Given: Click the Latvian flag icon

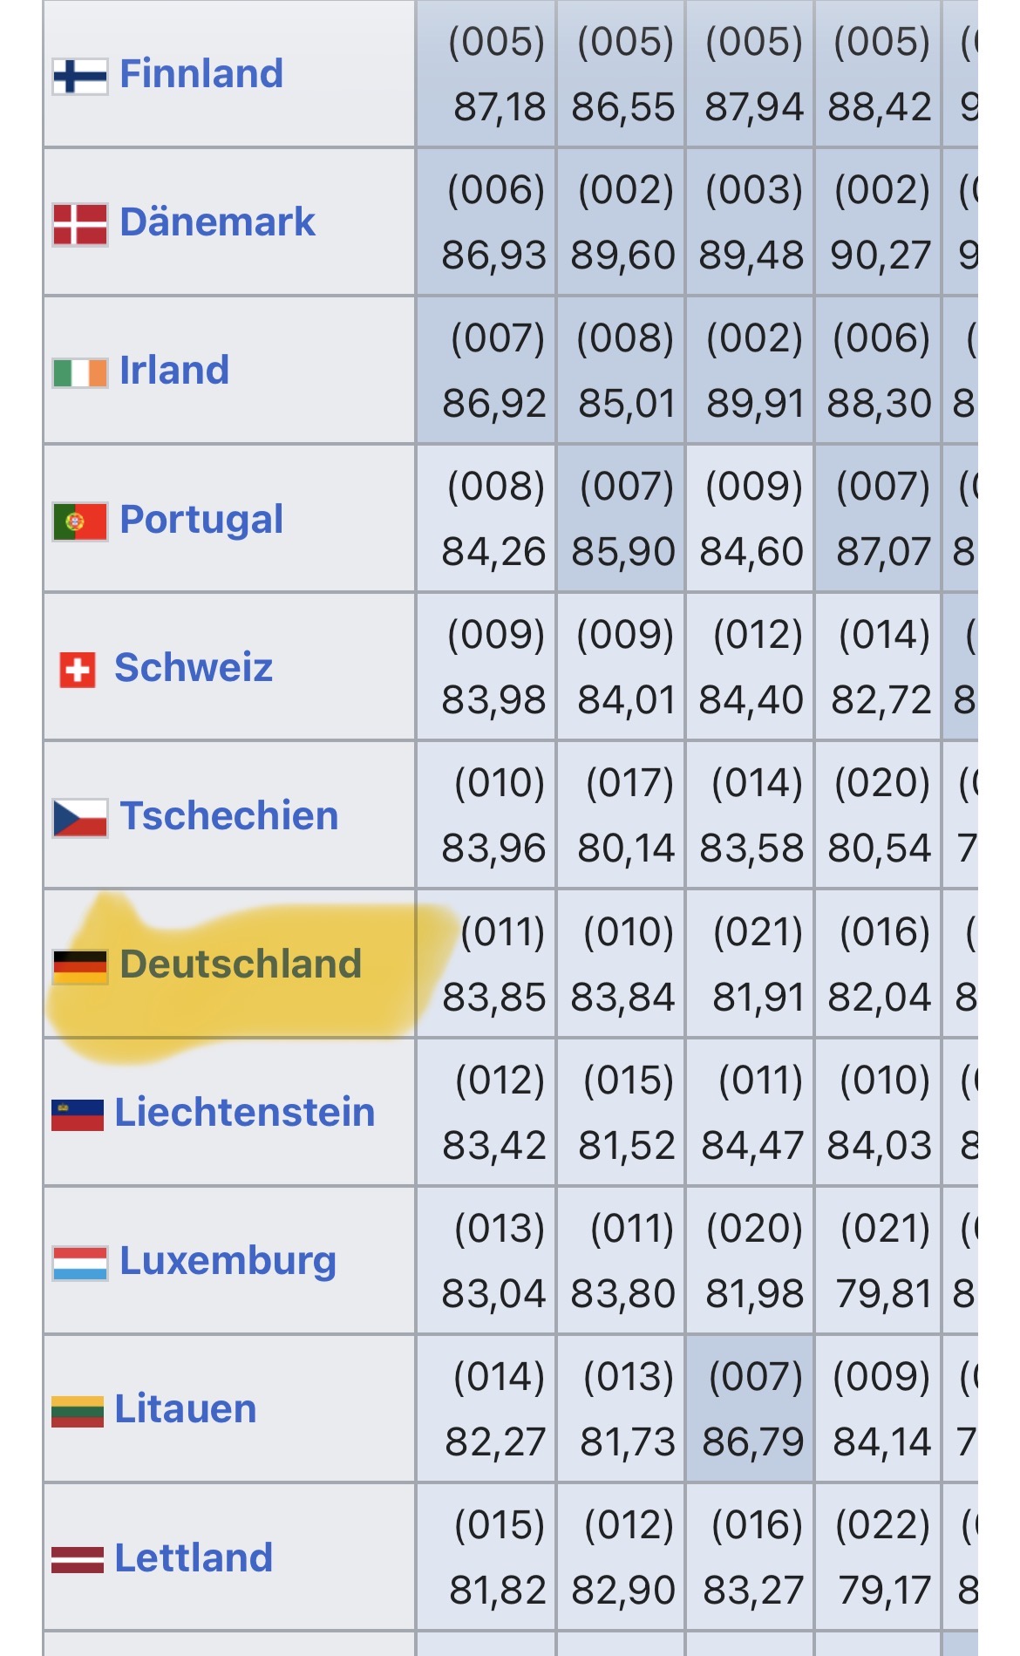Looking at the screenshot, I should [78, 1559].
